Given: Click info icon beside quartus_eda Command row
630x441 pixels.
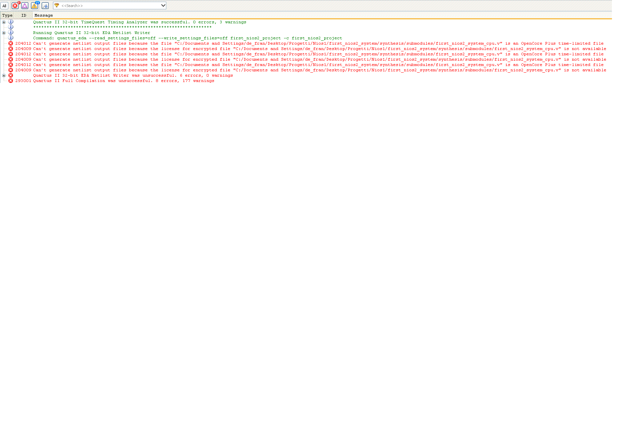Looking at the screenshot, I should 11,38.
